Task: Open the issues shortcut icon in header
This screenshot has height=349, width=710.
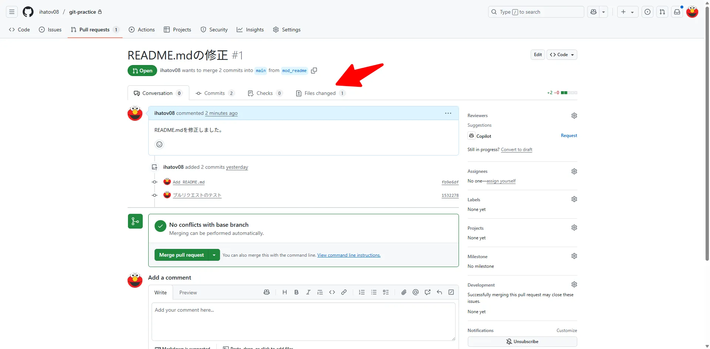Action: 648,12
